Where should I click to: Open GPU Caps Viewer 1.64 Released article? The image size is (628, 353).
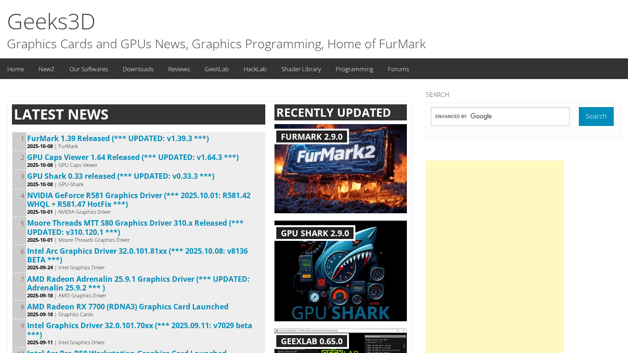[x=133, y=157]
